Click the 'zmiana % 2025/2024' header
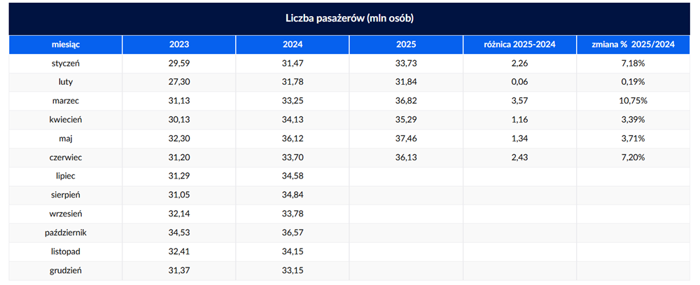 633,45
